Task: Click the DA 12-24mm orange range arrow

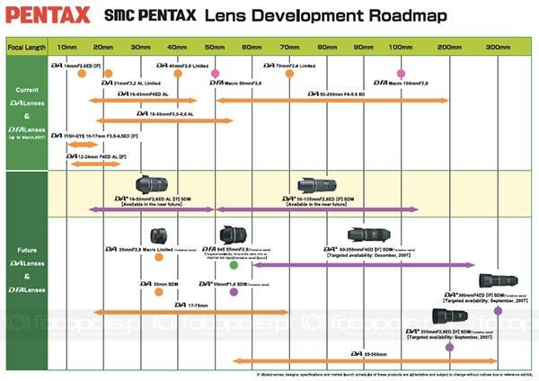Action: (96, 164)
